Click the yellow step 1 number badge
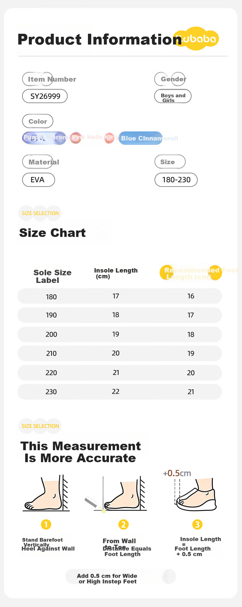 click(46, 524)
